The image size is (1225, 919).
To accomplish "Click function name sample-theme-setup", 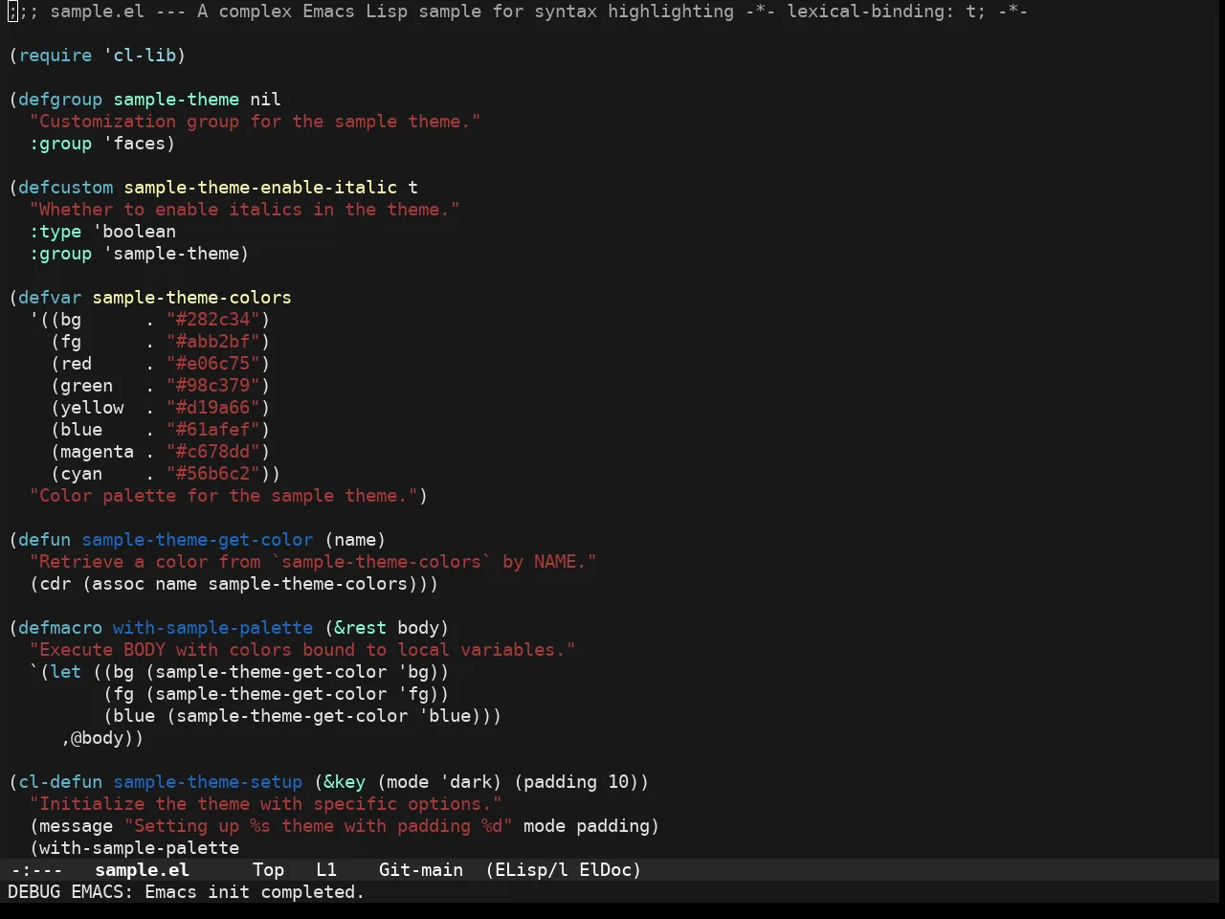I will (x=208, y=781).
